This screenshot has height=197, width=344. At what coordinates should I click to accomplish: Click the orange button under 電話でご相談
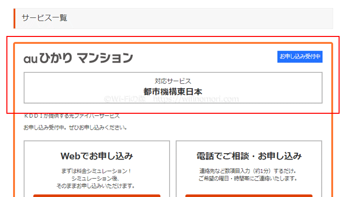pos(249,196)
